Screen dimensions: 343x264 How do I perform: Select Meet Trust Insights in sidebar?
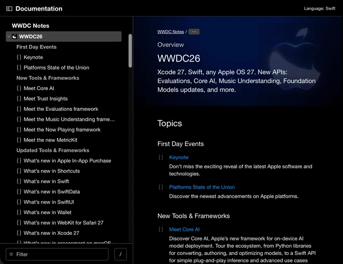point(45,99)
